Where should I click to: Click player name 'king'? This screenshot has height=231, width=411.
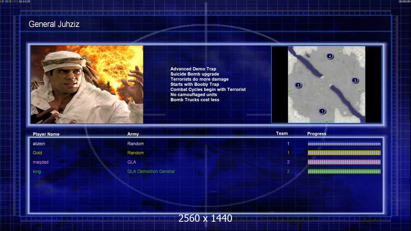click(37, 172)
